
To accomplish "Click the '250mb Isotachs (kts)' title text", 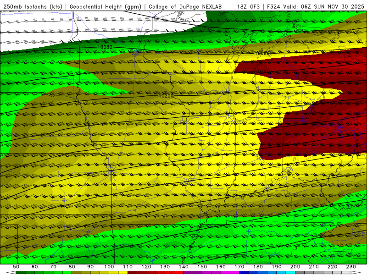I will tap(33, 7).
